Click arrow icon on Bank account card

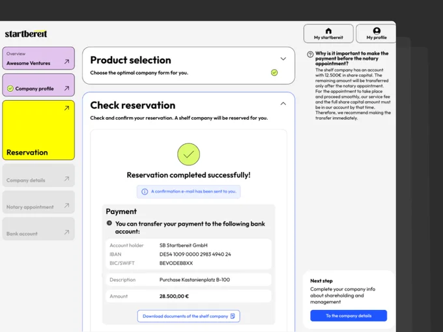tap(66, 232)
